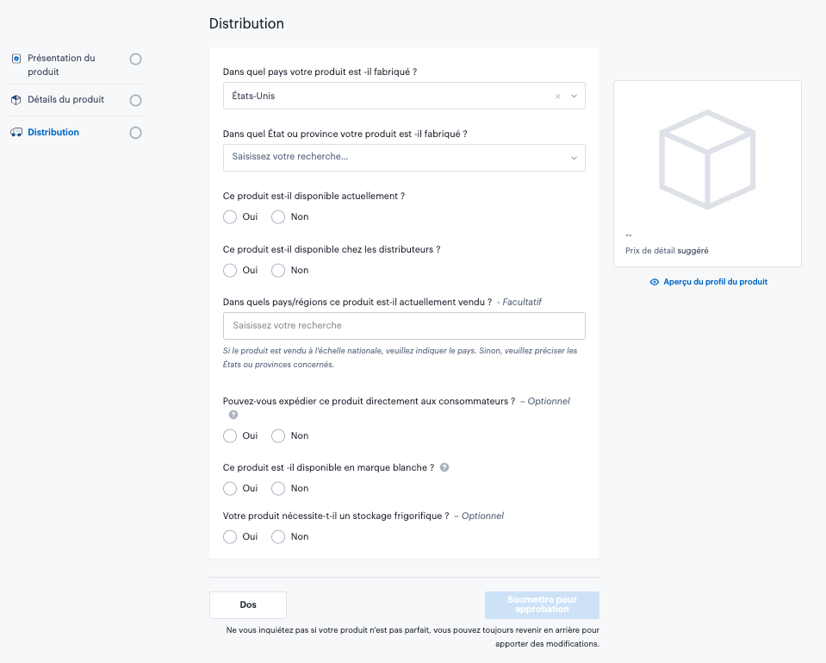The image size is (826, 663).
Task: Click the product placeholder box image
Action: point(706,159)
